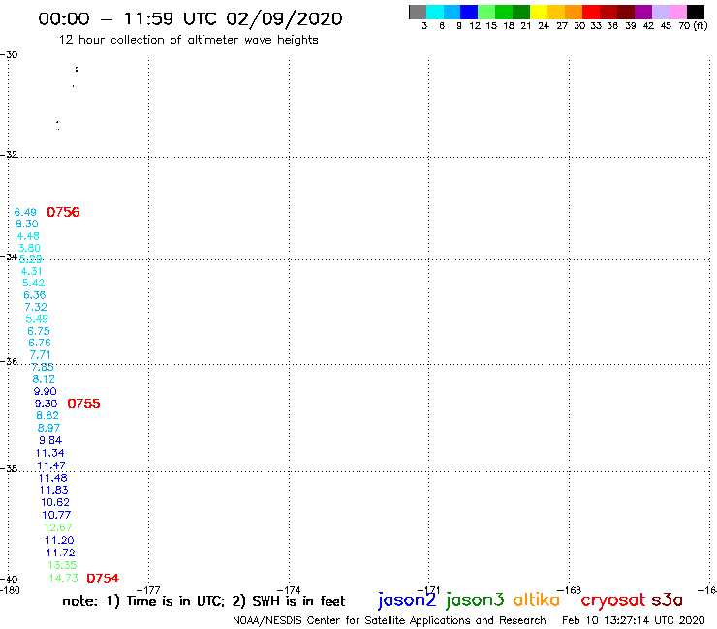Click the 5.42 wave height value
The height and width of the screenshot is (629, 717).
tap(33, 283)
